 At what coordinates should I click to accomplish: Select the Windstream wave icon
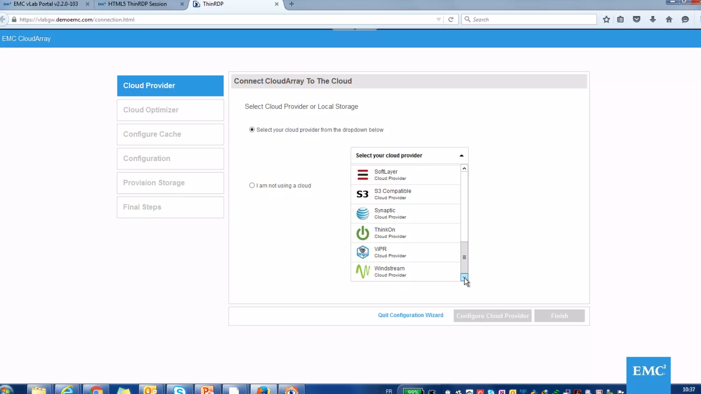coord(362,272)
